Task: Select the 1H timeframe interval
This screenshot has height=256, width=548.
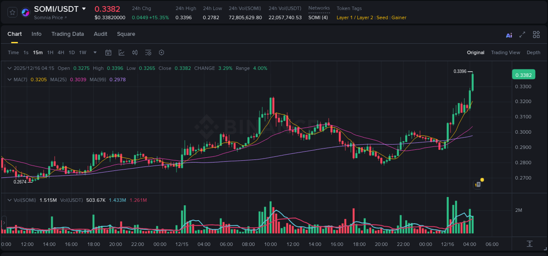Action: pyautogui.click(x=50, y=52)
